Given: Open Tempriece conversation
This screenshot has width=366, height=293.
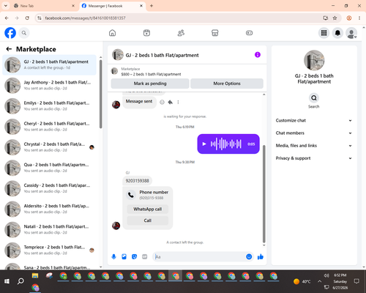Looking at the screenshot, I should pyautogui.click(x=50, y=250).
